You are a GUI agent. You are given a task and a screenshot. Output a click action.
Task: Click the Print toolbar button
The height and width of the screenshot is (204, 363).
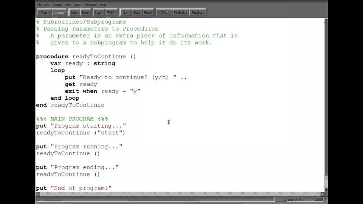(111, 12)
